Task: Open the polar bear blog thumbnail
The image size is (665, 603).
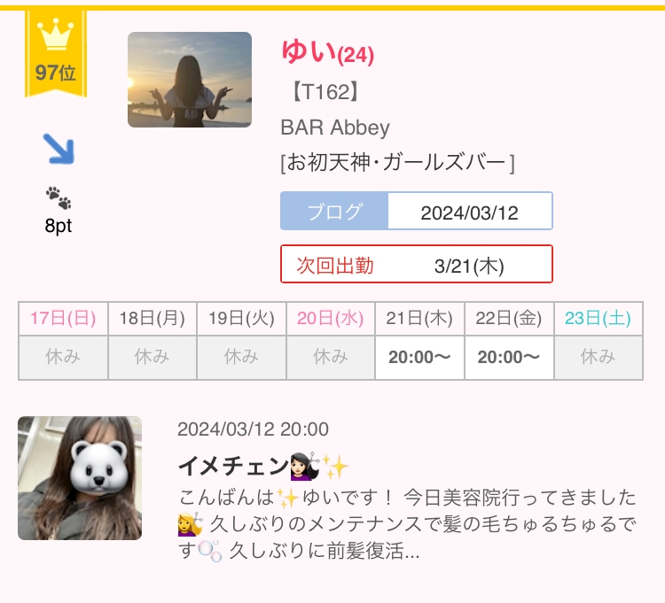Action: click(x=80, y=478)
